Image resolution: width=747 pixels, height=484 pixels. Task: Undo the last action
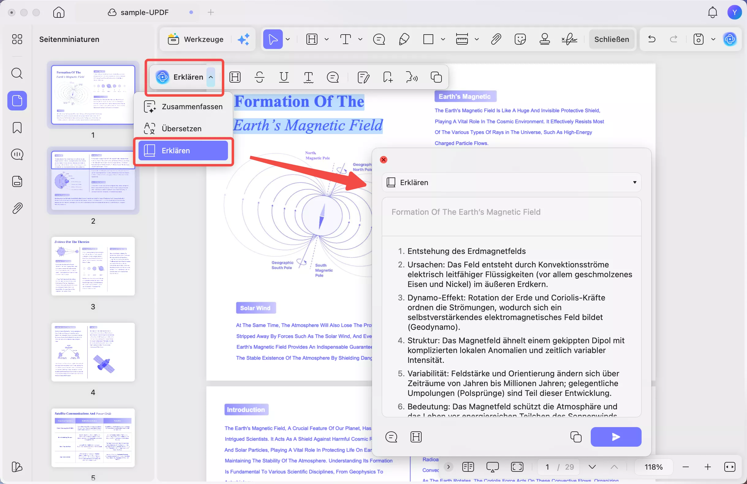(x=652, y=39)
